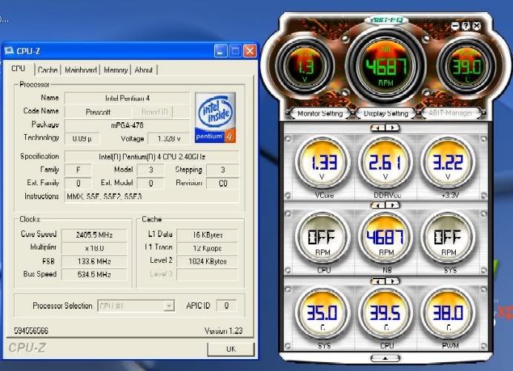The width and height of the screenshot is (513, 371).
Task: Close the CPU-Z window
Action: (251, 51)
